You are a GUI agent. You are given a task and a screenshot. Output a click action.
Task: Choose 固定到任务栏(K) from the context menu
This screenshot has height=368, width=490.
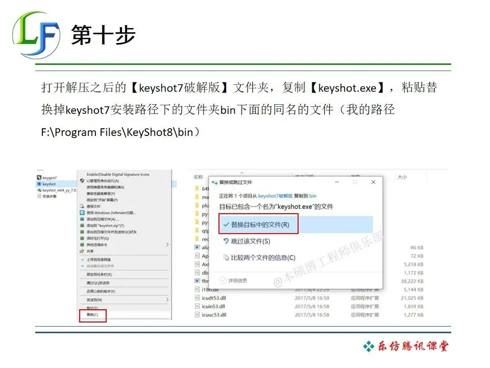(x=99, y=274)
